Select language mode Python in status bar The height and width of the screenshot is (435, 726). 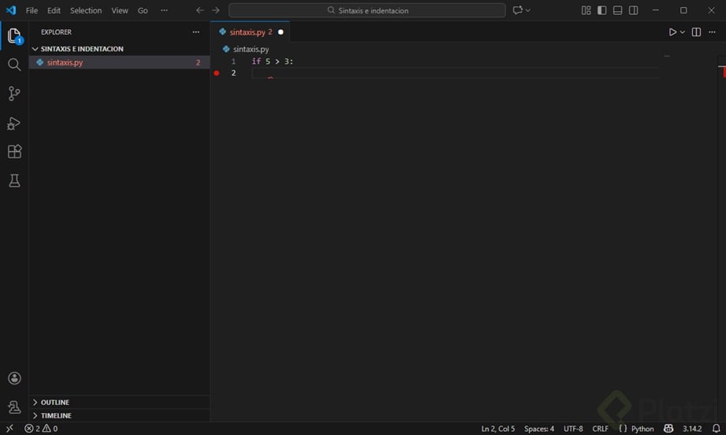[642, 429]
